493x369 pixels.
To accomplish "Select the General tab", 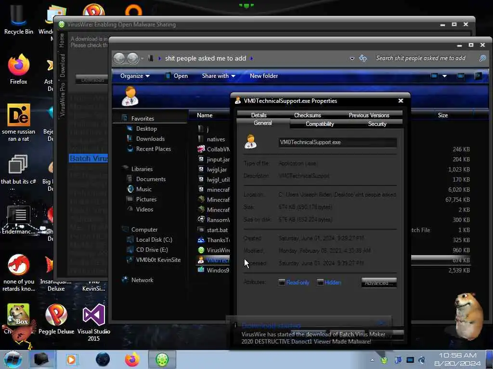I will tap(262, 123).
